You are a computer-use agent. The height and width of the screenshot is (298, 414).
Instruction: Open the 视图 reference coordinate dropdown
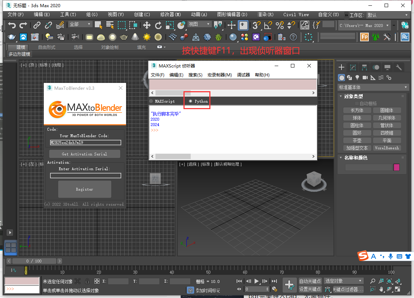(x=200, y=24)
